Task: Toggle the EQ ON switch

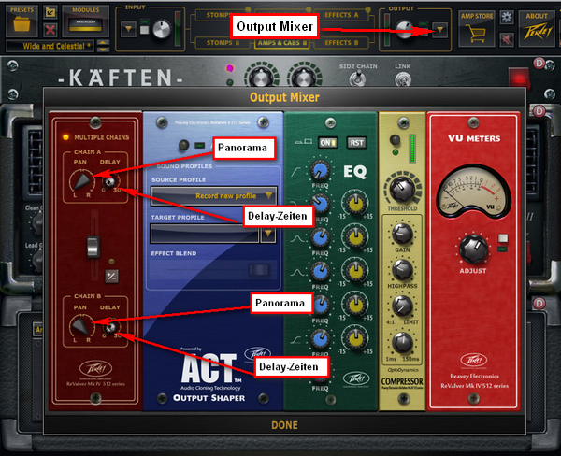Action: [327, 143]
